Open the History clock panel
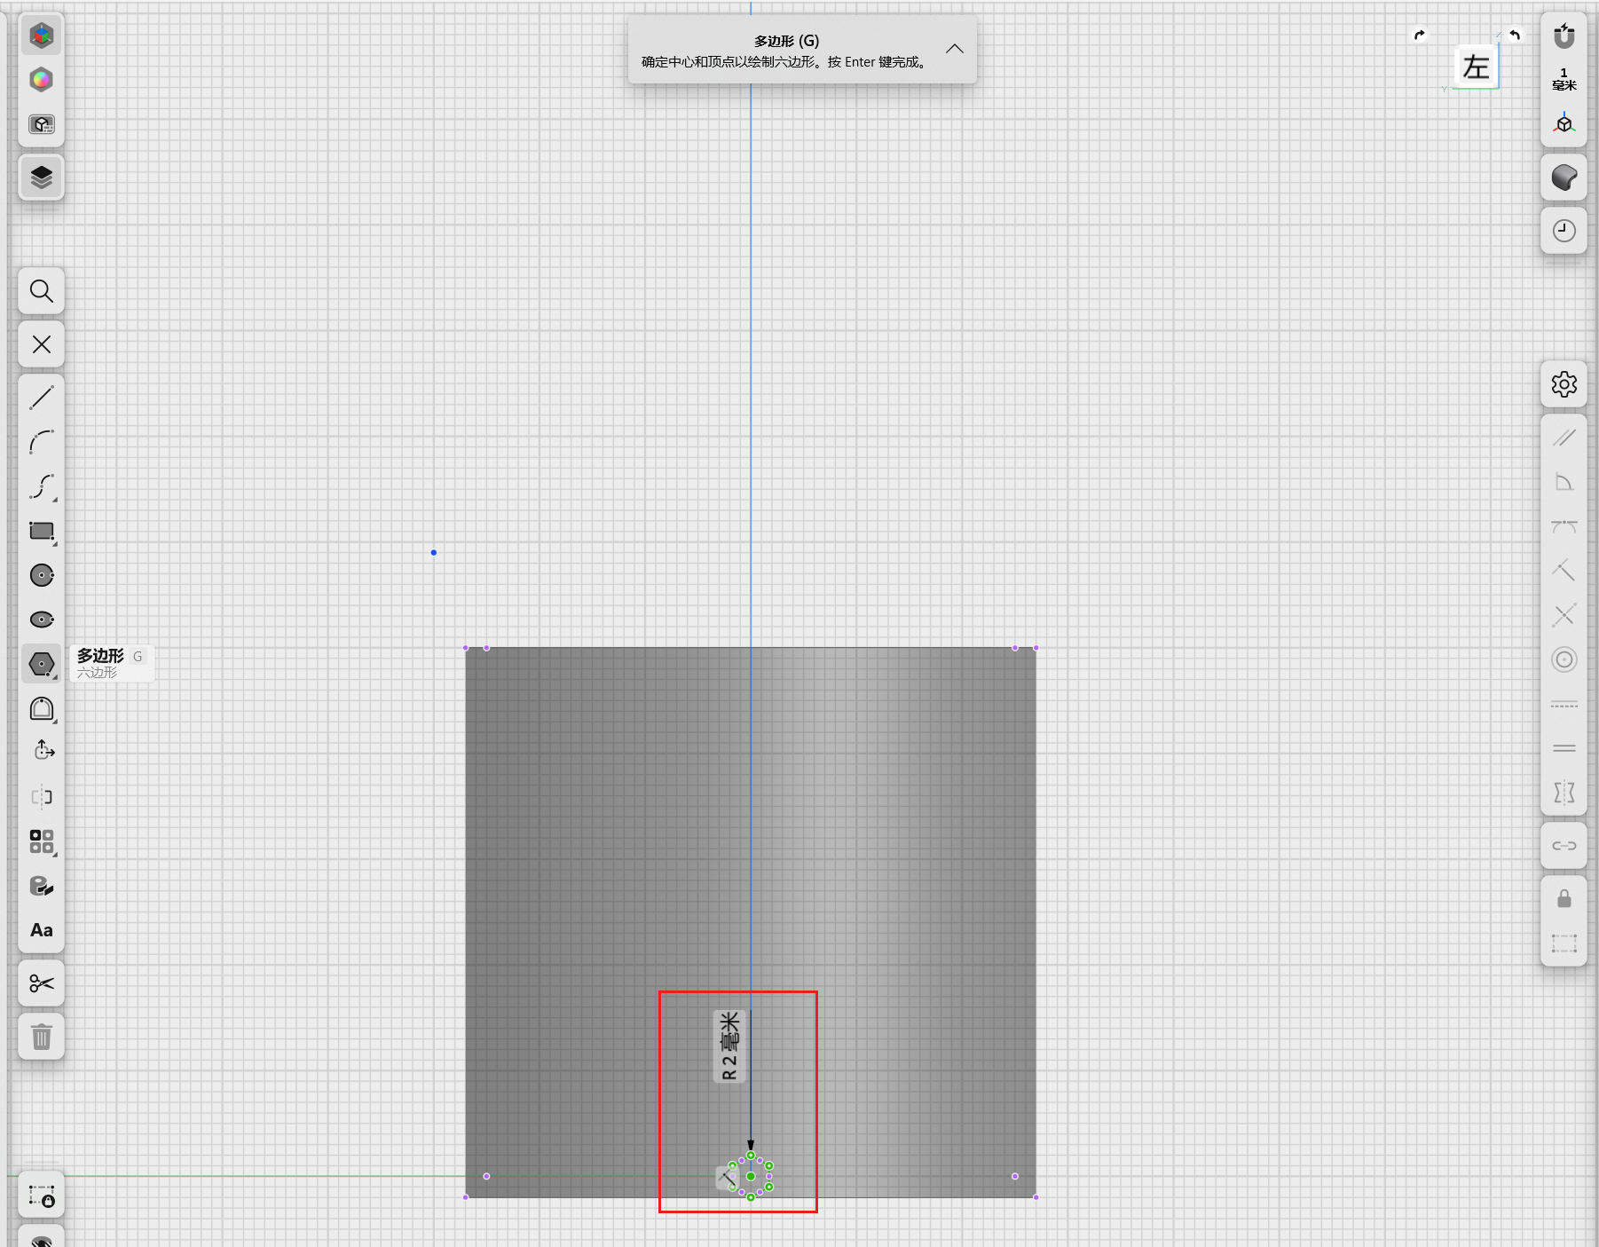 pyautogui.click(x=1564, y=231)
